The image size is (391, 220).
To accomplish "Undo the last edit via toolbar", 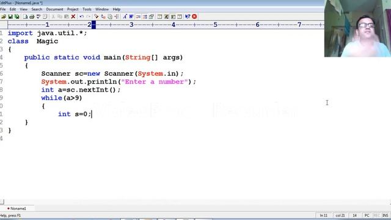I will point(81,16).
